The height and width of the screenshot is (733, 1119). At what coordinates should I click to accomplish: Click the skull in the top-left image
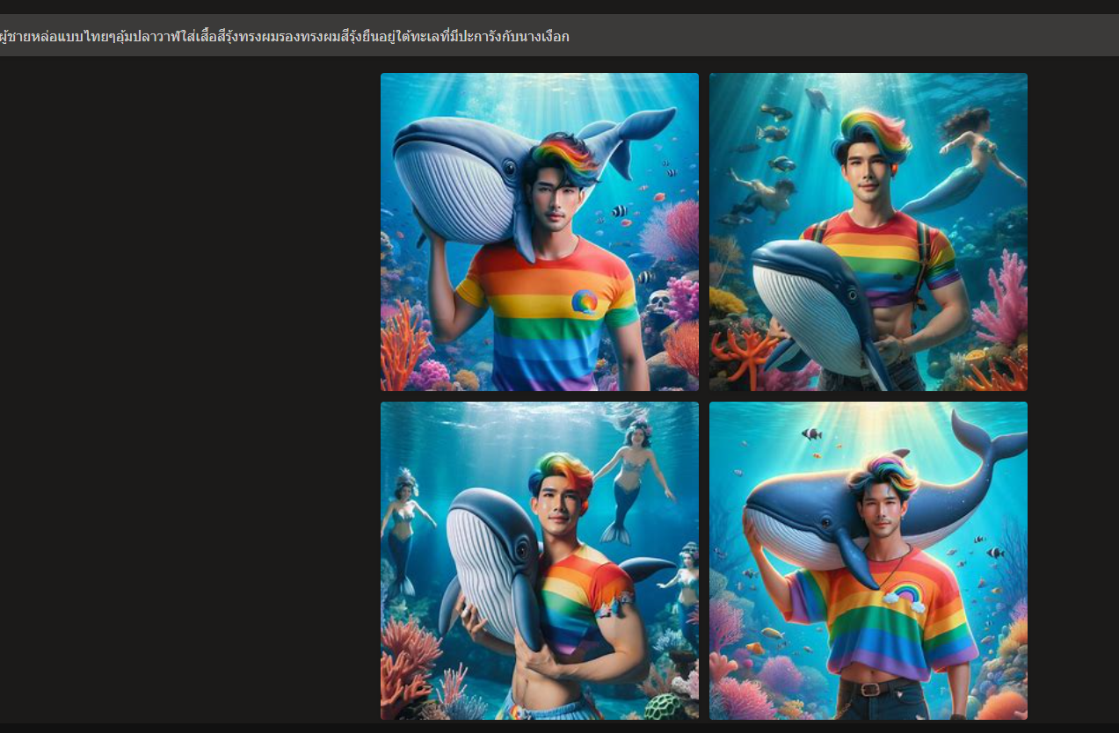coord(659,305)
